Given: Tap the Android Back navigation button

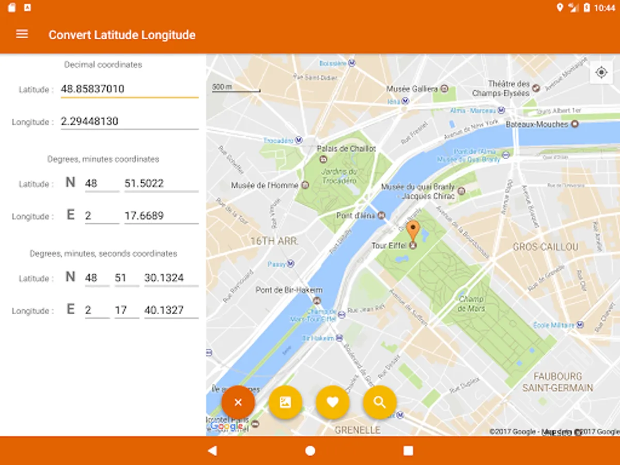Looking at the screenshot, I should click(212, 451).
